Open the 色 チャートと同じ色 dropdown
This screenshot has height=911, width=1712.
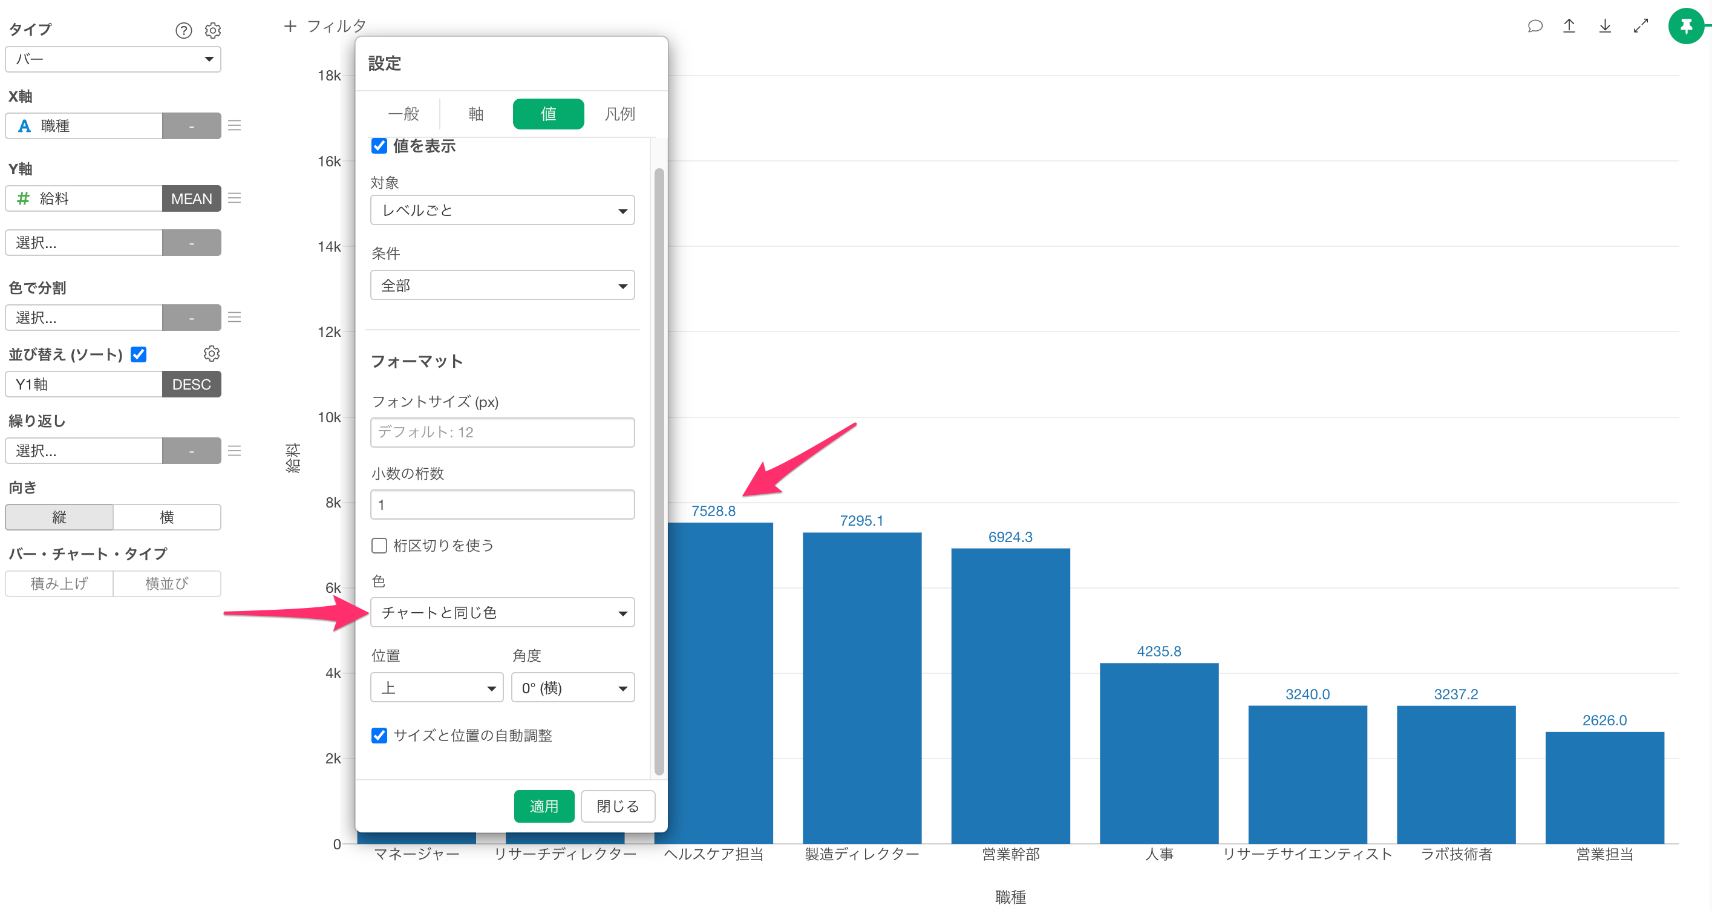click(x=503, y=612)
